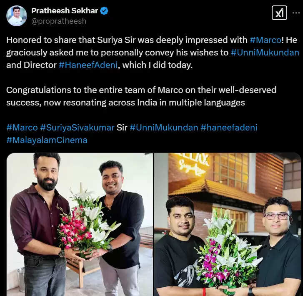Open the #SuriyaSivakumar hashtag
Viewport: 303px width, 296px height.
click(x=77, y=128)
